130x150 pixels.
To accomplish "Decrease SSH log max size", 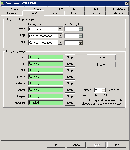I will pyautogui.click(x=81, y=44).
